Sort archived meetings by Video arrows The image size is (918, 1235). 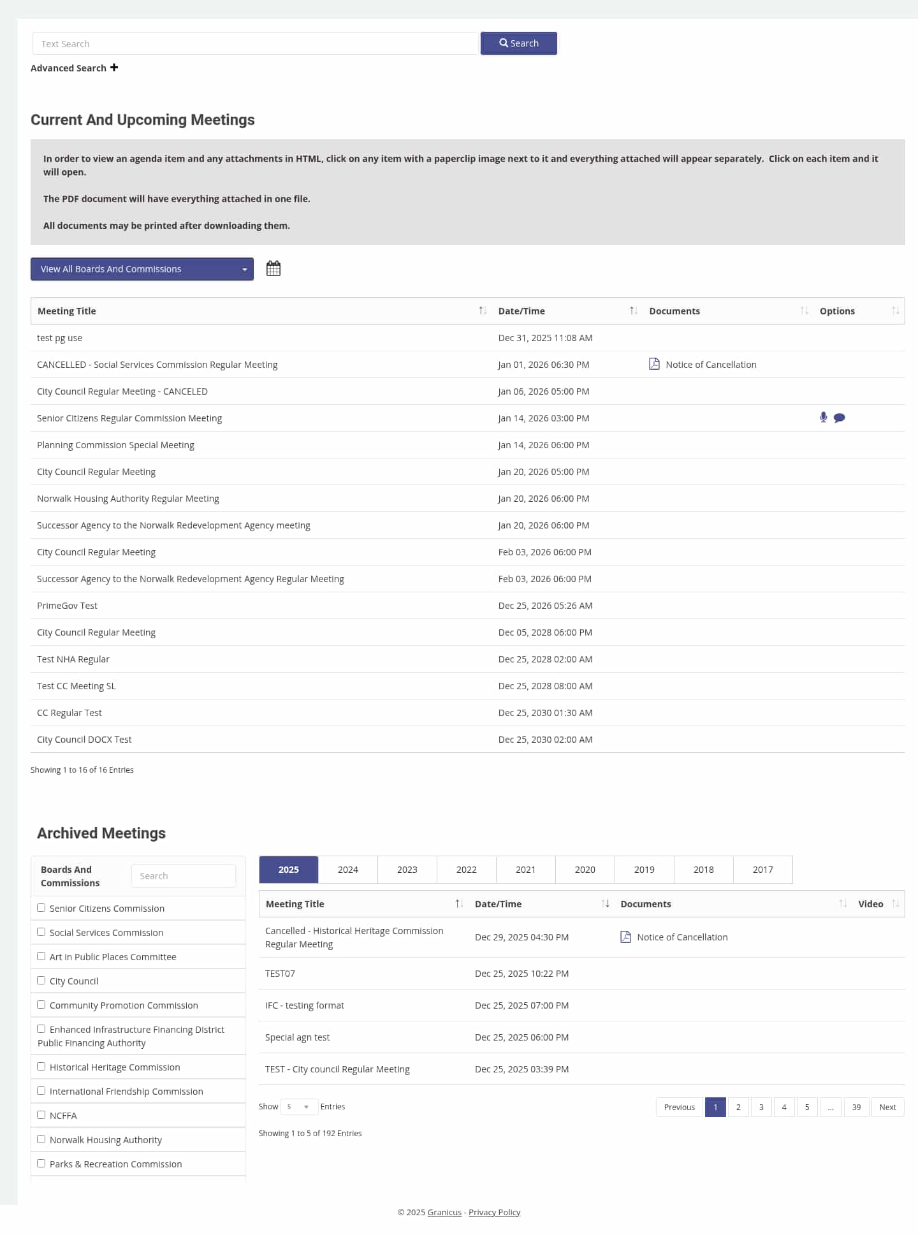pos(895,903)
